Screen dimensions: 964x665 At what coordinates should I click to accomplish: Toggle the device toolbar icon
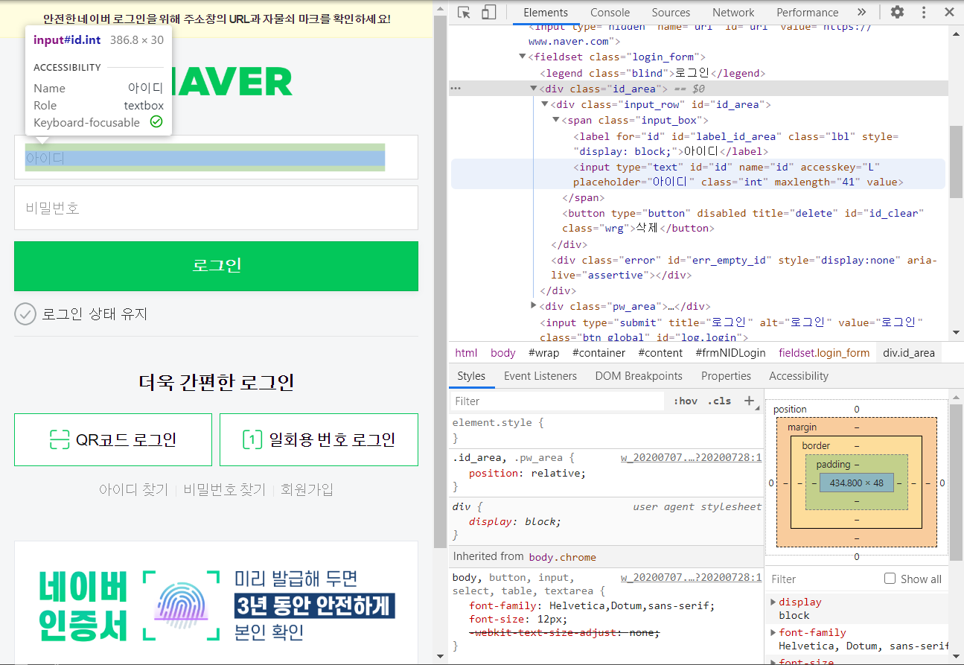coord(488,13)
